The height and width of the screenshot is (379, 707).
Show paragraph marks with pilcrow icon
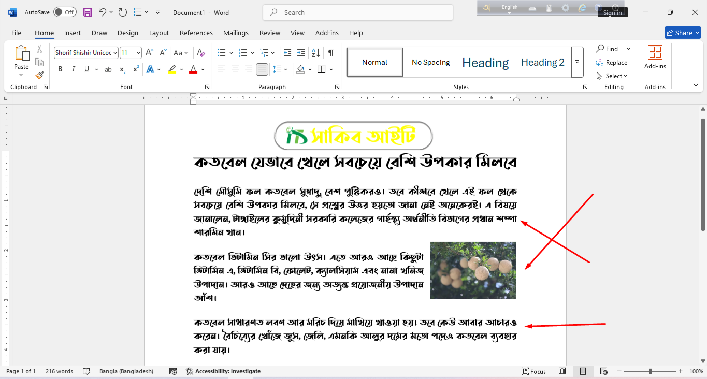(x=330, y=53)
